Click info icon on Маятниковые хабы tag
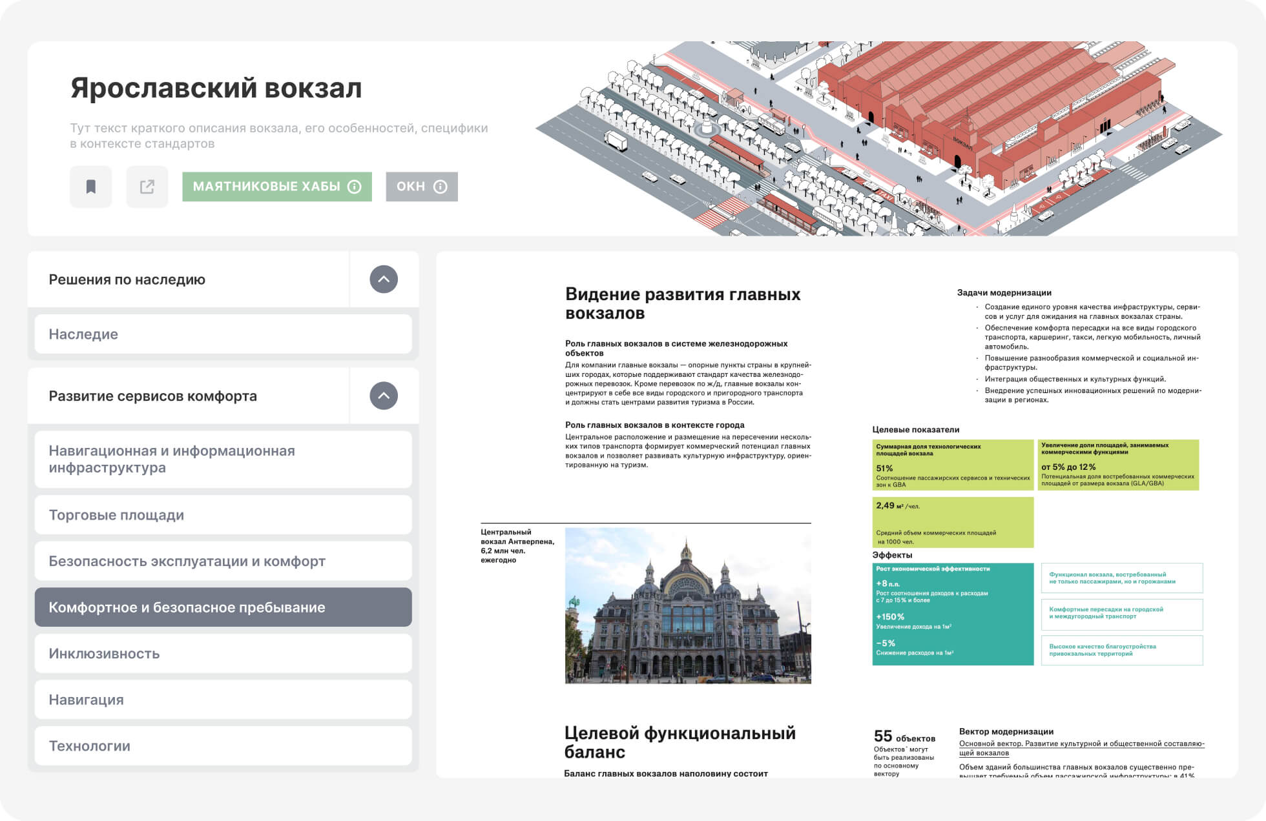 (x=355, y=187)
